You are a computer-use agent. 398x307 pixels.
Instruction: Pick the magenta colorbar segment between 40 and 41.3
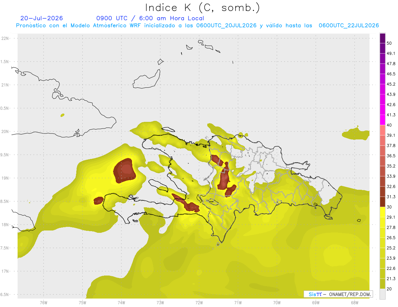382,120
